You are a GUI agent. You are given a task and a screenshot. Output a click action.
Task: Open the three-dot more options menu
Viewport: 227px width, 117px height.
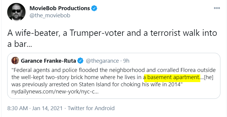tap(217, 8)
